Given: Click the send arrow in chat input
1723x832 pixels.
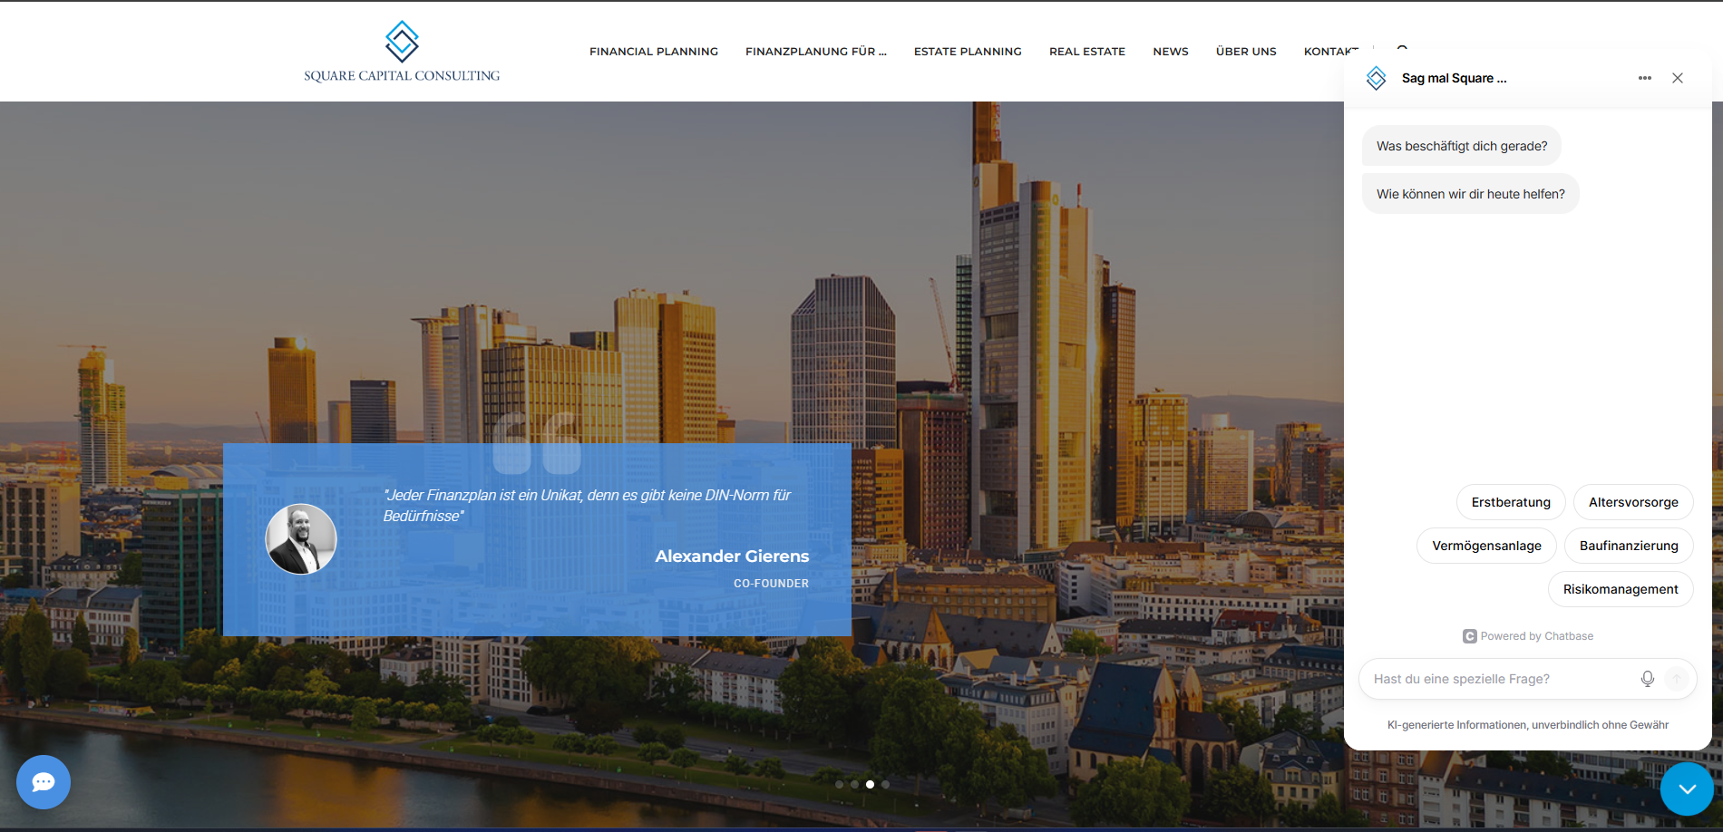Looking at the screenshot, I should coord(1675,678).
